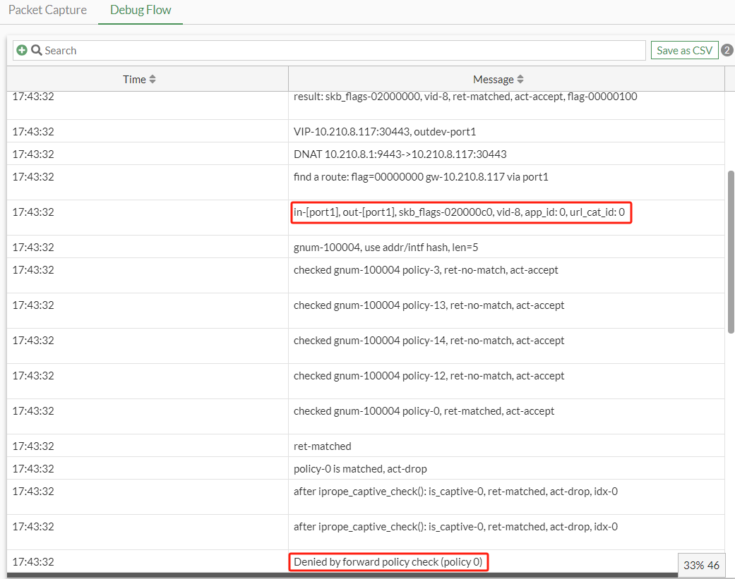Select the 'Denied by forward policy check' message
Viewport: 735px width, 579px height.
388,562
